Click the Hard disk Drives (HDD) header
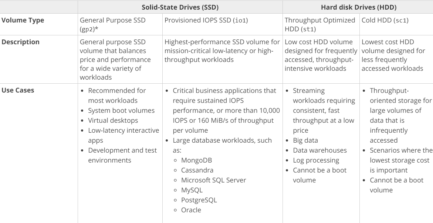This screenshot has width=433, height=223. pyautogui.click(x=358, y=7)
